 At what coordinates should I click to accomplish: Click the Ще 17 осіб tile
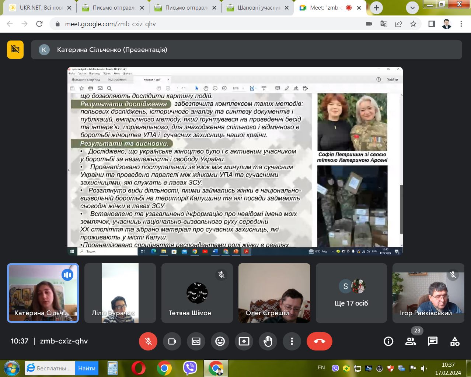(351, 293)
